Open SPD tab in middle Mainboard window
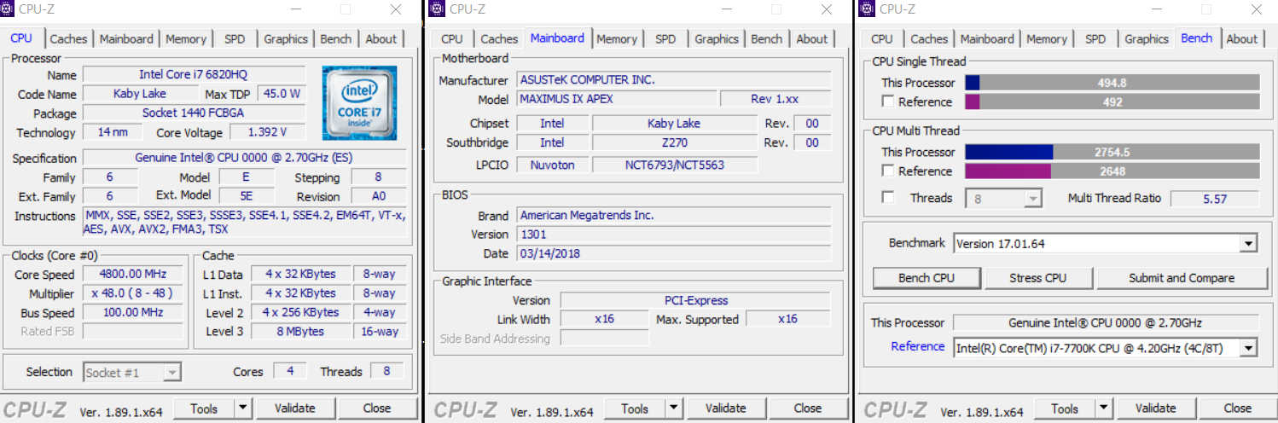The height and width of the screenshot is (423, 1278). (x=665, y=39)
